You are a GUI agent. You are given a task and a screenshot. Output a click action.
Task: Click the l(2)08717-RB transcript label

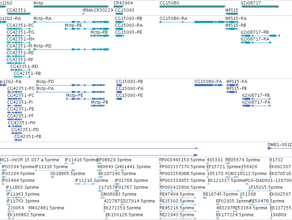point(255,32)
